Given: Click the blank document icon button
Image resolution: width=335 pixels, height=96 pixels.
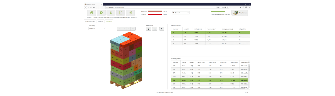Looking at the screenshot, I should 120,13.
